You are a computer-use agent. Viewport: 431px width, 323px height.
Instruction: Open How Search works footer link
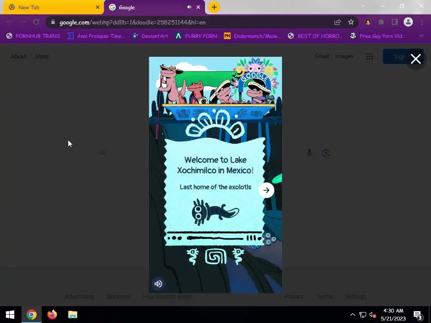pyautogui.click(x=168, y=297)
